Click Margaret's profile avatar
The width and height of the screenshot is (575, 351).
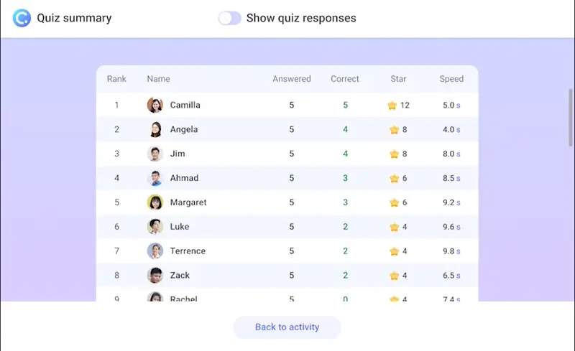(155, 202)
